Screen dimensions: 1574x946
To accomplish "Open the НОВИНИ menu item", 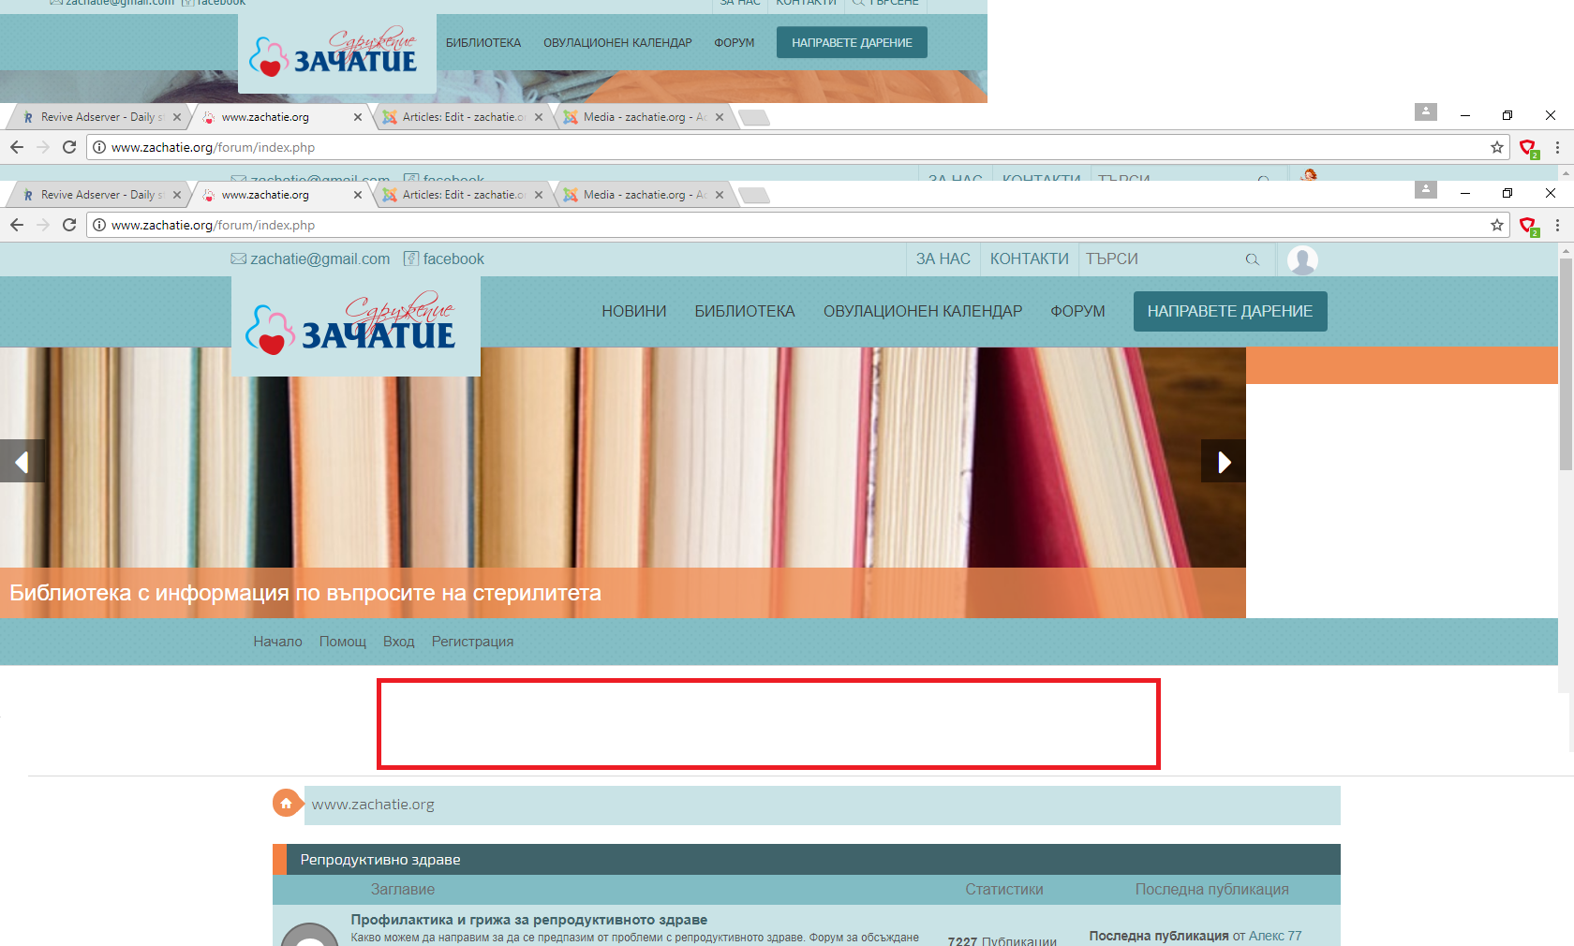I will (633, 311).
